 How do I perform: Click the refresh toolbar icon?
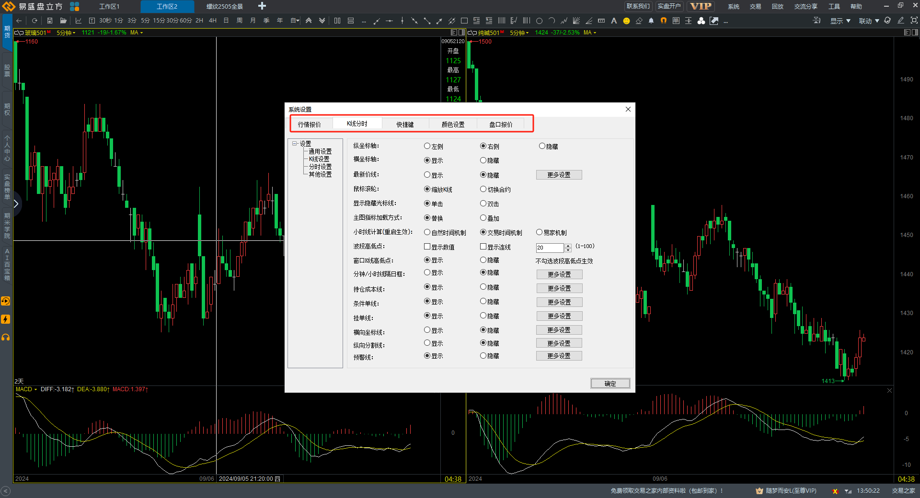click(34, 21)
